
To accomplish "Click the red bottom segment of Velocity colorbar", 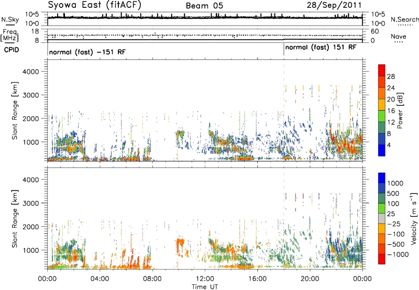I will [x=382, y=259].
